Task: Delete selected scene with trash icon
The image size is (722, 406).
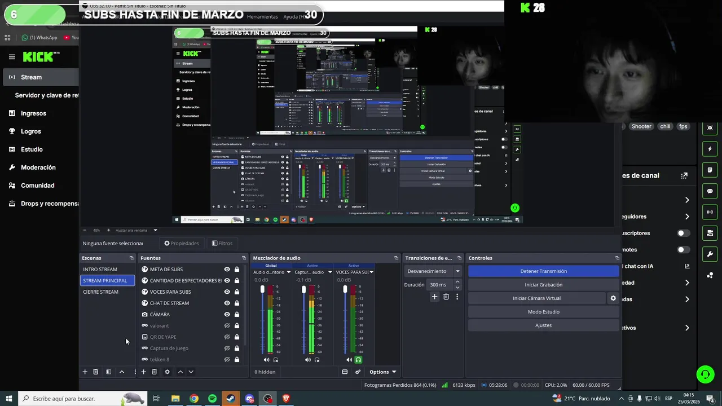Action: coord(96,372)
